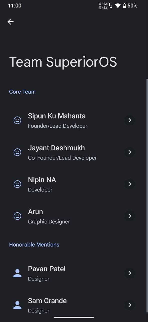148x322 pixels.
Task: Open chevron for Sipun Ku Mahanta
Action: (130, 120)
